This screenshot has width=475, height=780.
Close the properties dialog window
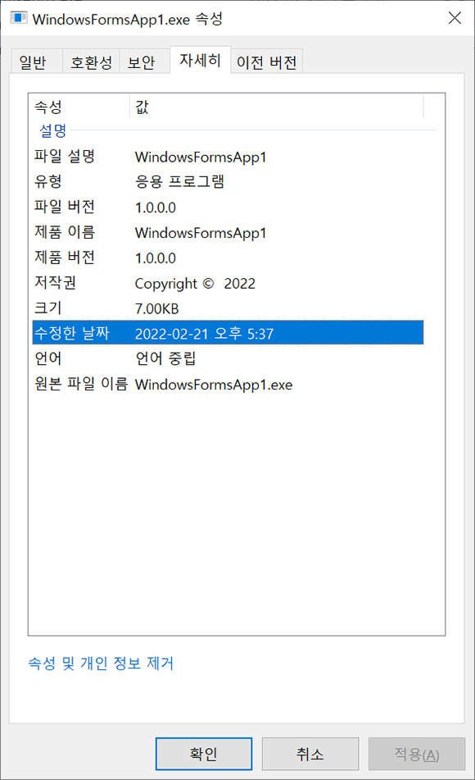click(455, 18)
